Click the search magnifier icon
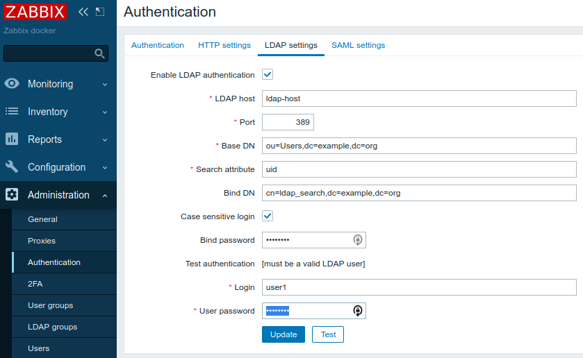The width and height of the screenshot is (583, 358). tap(99, 53)
